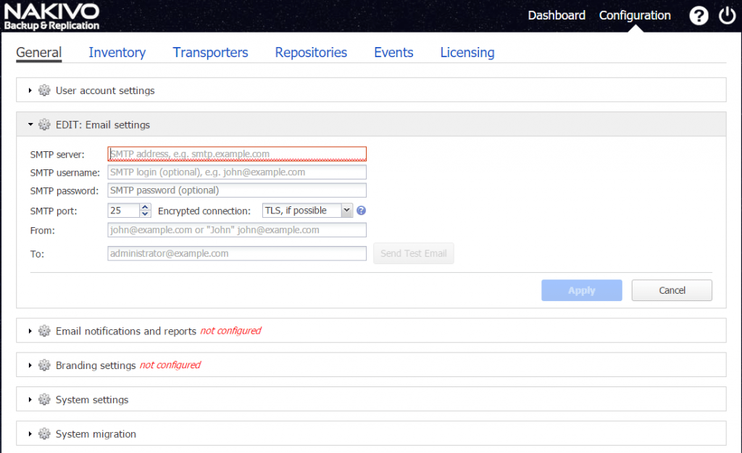This screenshot has width=742, height=453.
Task: Click the Send Test Email button
Action: point(413,253)
